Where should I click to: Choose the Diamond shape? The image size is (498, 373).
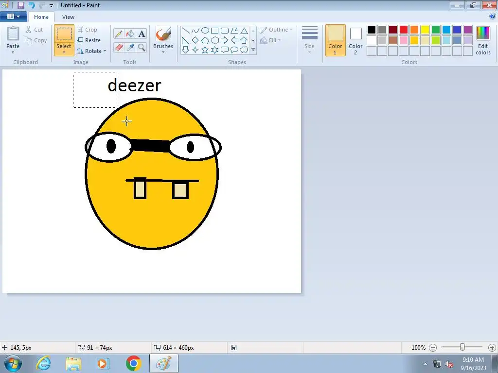tap(196, 40)
